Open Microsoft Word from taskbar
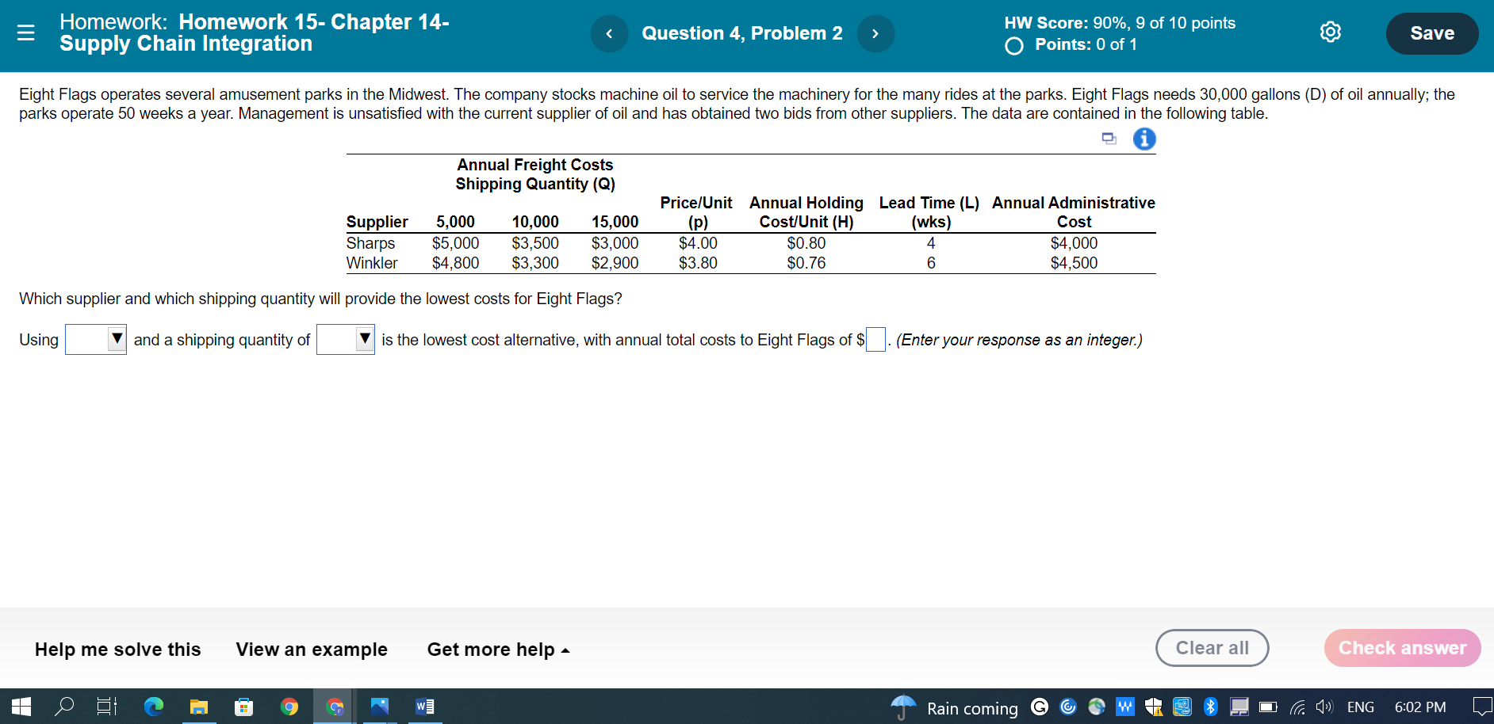Image resolution: width=1494 pixels, height=724 pixels. pos(425,706)
